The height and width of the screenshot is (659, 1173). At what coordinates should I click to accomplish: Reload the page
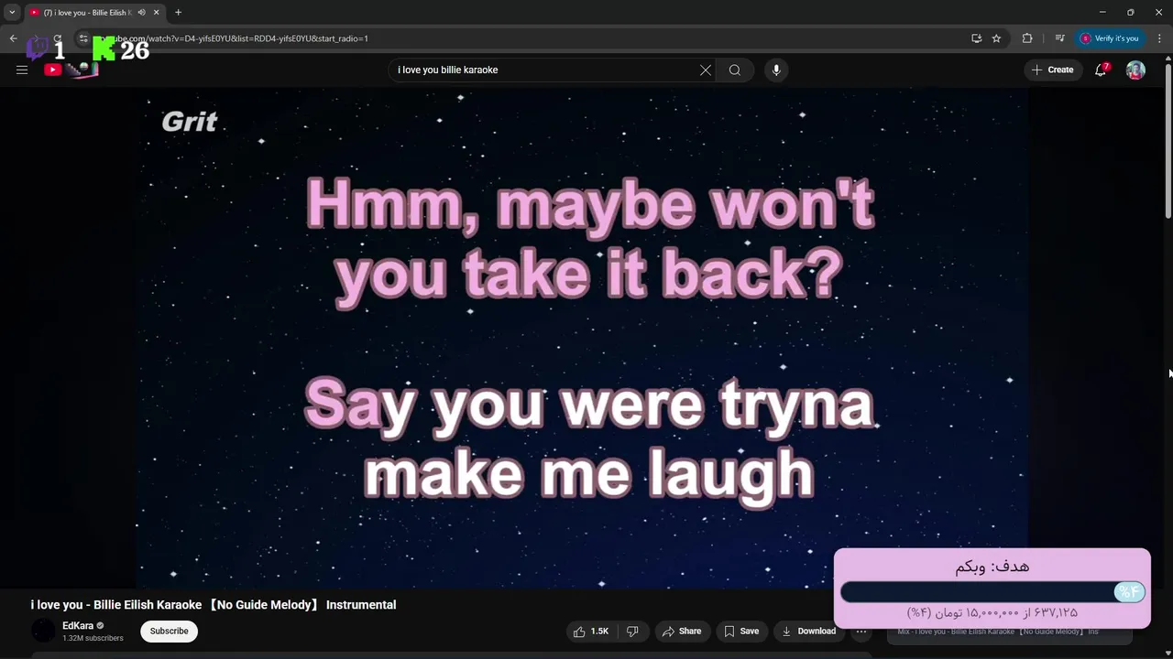pos(58,38)
